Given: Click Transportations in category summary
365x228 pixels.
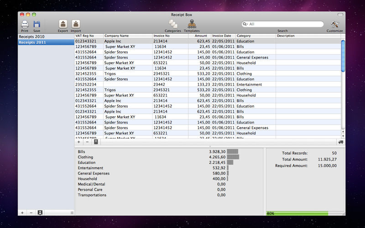Looking at the screenshot, I should point(92,195).
